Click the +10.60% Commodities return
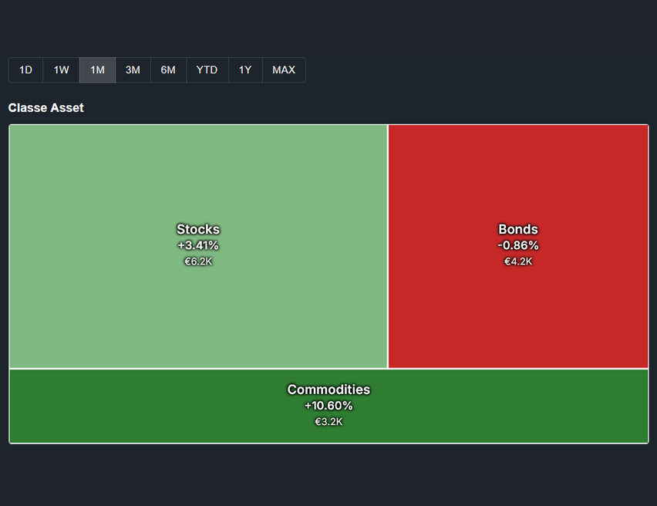The height and width of the screenshot is (506, 657). (x=328, y=406)
